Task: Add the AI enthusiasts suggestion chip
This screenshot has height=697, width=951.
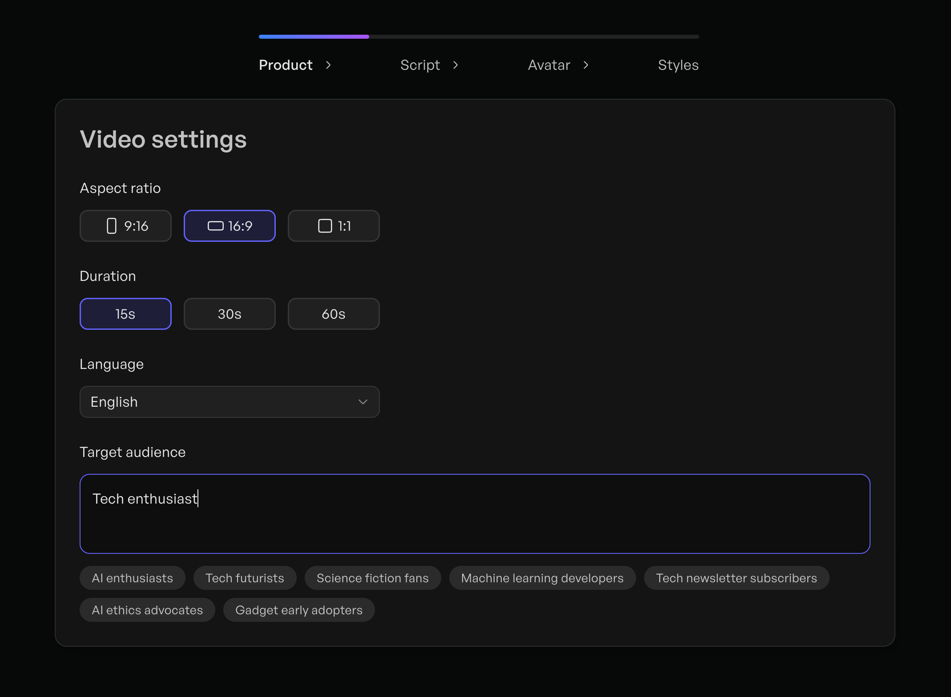Action: point(132,578)
